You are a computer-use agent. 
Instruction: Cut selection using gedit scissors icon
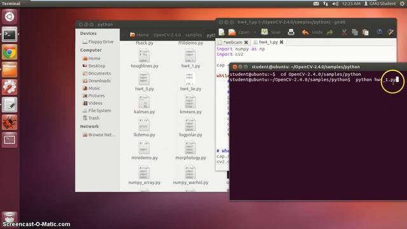point(344,32)
